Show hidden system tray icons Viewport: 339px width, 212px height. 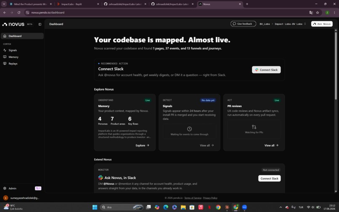tap(281, 207)
